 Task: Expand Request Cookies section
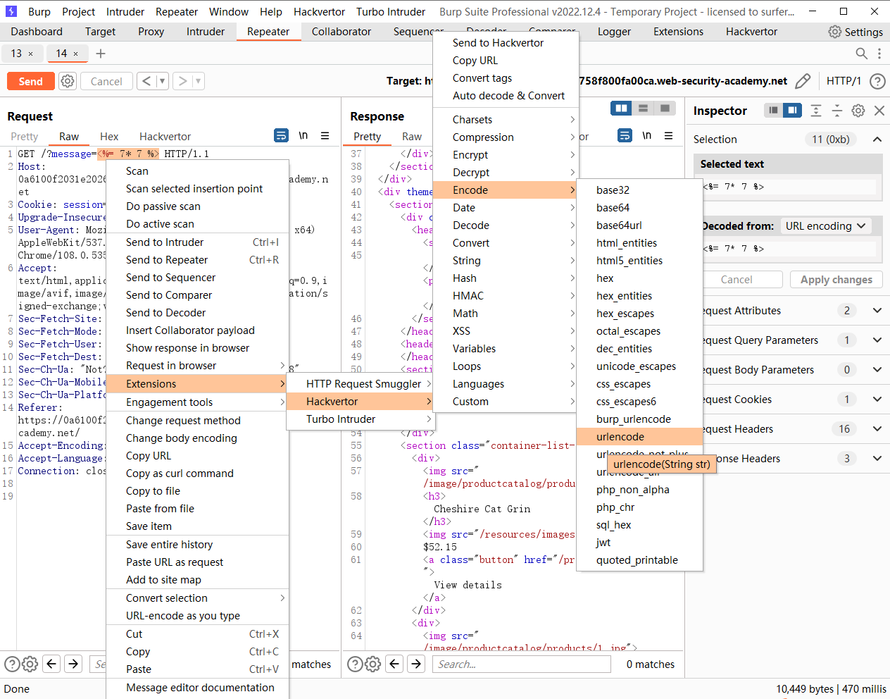tap(877, 400)
